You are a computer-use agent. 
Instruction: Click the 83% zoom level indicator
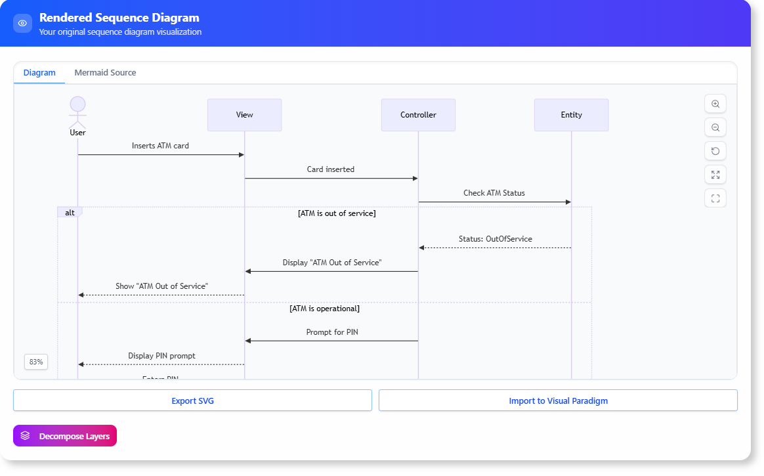pos(36,362)
